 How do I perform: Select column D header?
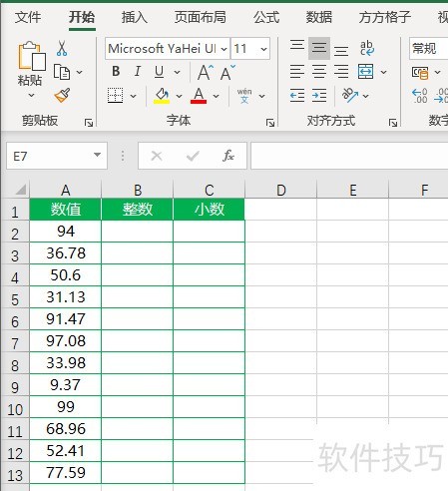(281, 190)
